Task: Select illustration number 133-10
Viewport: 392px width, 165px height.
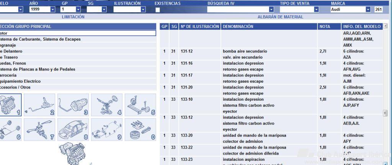Action: coord(186,99)
